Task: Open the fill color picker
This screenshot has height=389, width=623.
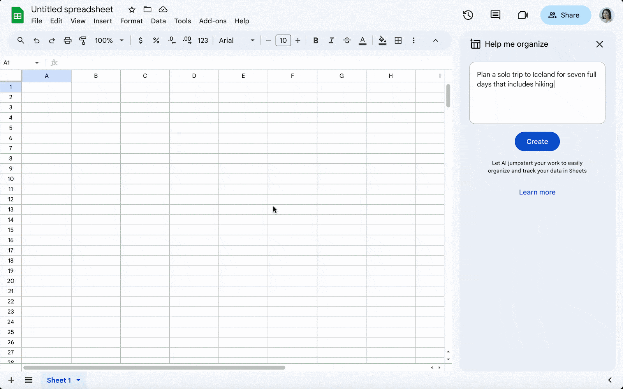Action: [382, 40]
